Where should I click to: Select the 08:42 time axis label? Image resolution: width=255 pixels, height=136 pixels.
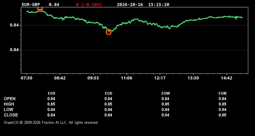click(60, 78)
